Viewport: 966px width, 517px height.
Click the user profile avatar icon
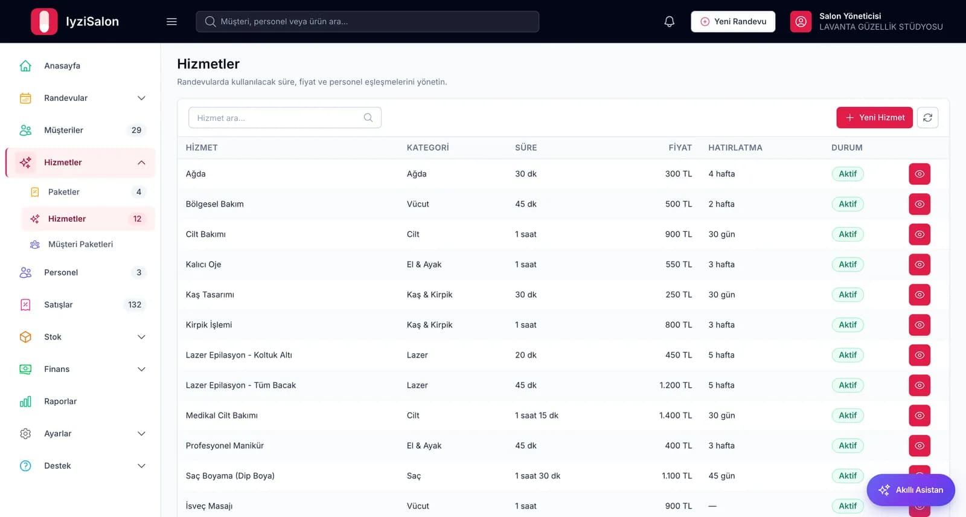click(801, 22)
